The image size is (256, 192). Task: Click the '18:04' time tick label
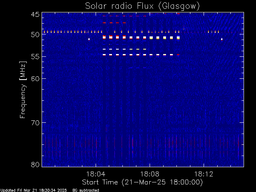[96, 174]
